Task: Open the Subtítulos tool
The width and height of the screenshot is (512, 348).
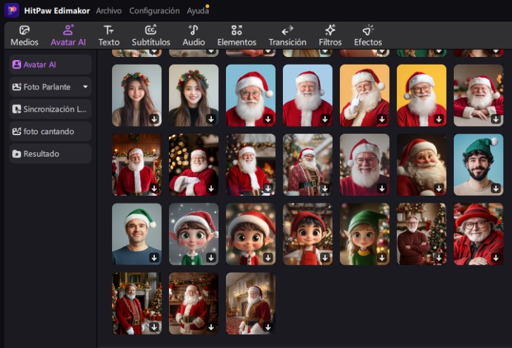Action: (151, 36)
